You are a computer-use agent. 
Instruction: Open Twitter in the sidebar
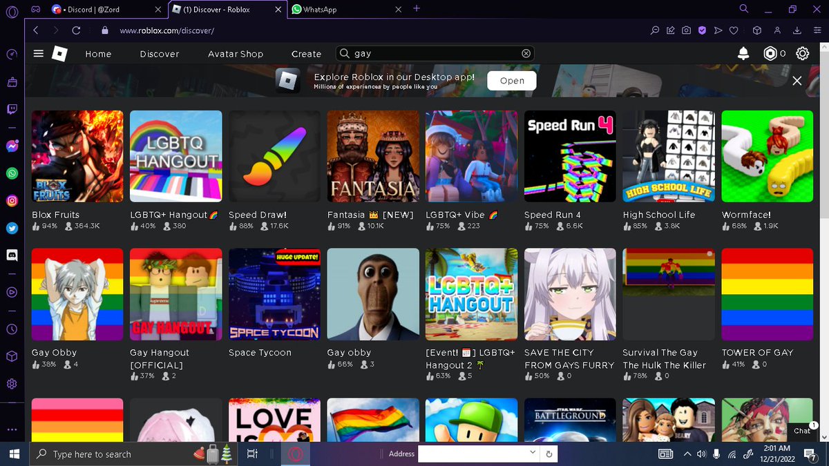[x=12, y=228]
